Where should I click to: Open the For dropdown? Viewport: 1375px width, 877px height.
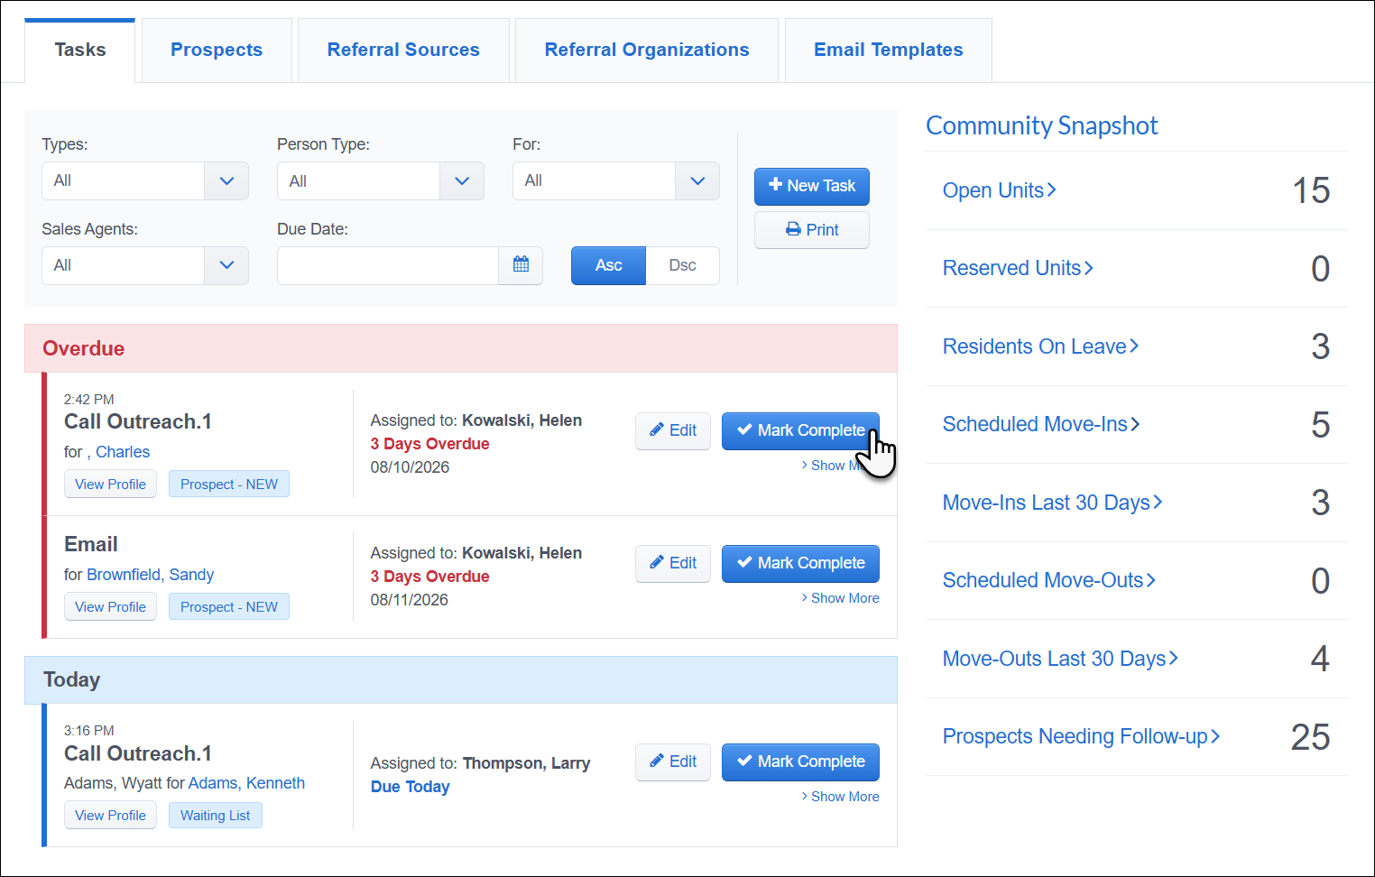tap(616, 181)
